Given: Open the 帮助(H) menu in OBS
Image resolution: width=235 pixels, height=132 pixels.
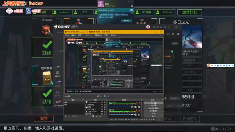Looking at the screenshot, I should pos(113,35).
